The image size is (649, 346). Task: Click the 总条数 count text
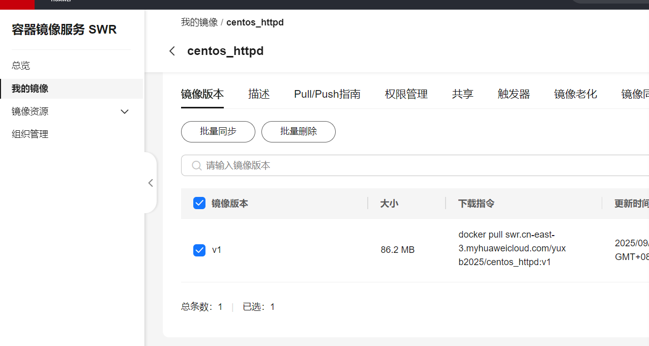(x=202, y=307)
